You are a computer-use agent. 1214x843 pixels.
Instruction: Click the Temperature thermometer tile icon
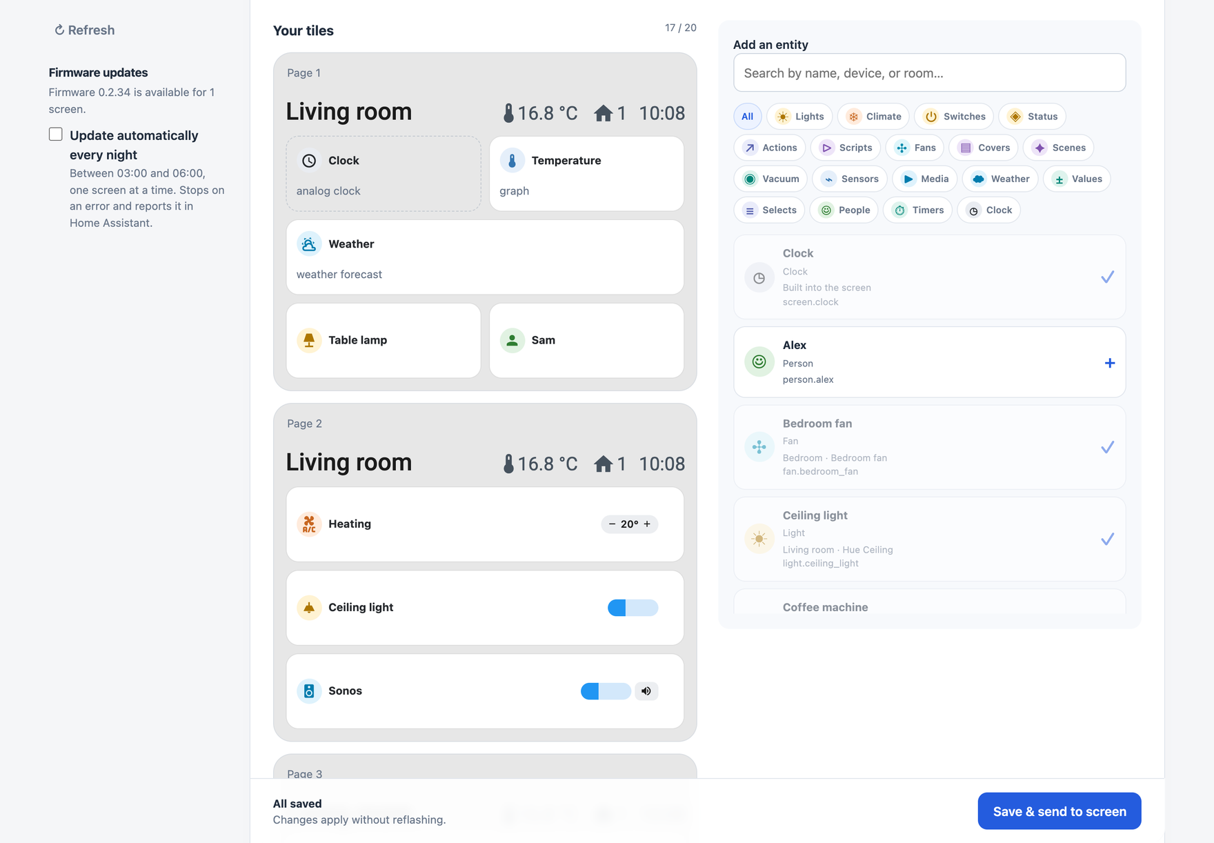tap(512, 161)
